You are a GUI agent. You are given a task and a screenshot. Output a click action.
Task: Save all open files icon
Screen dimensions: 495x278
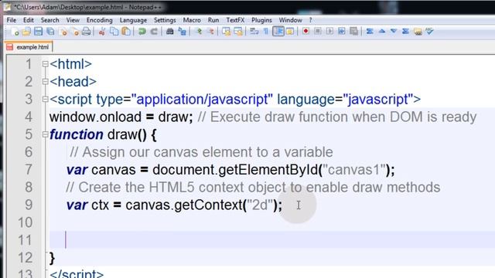click(x=50, y=32)
